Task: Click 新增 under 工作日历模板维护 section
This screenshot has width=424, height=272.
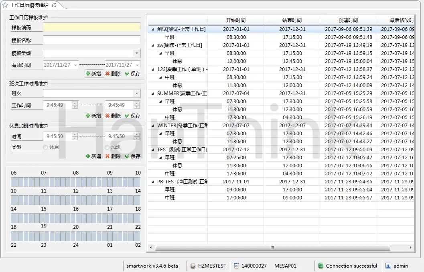Action: coord(93,74)
